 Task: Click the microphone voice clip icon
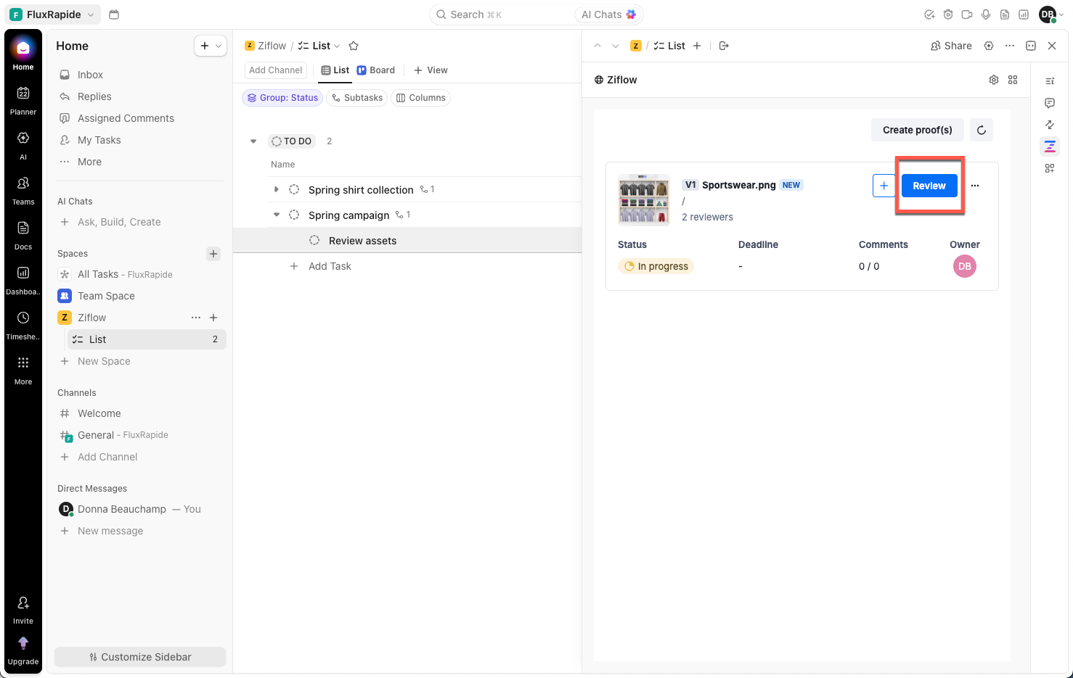coord(986,15)
